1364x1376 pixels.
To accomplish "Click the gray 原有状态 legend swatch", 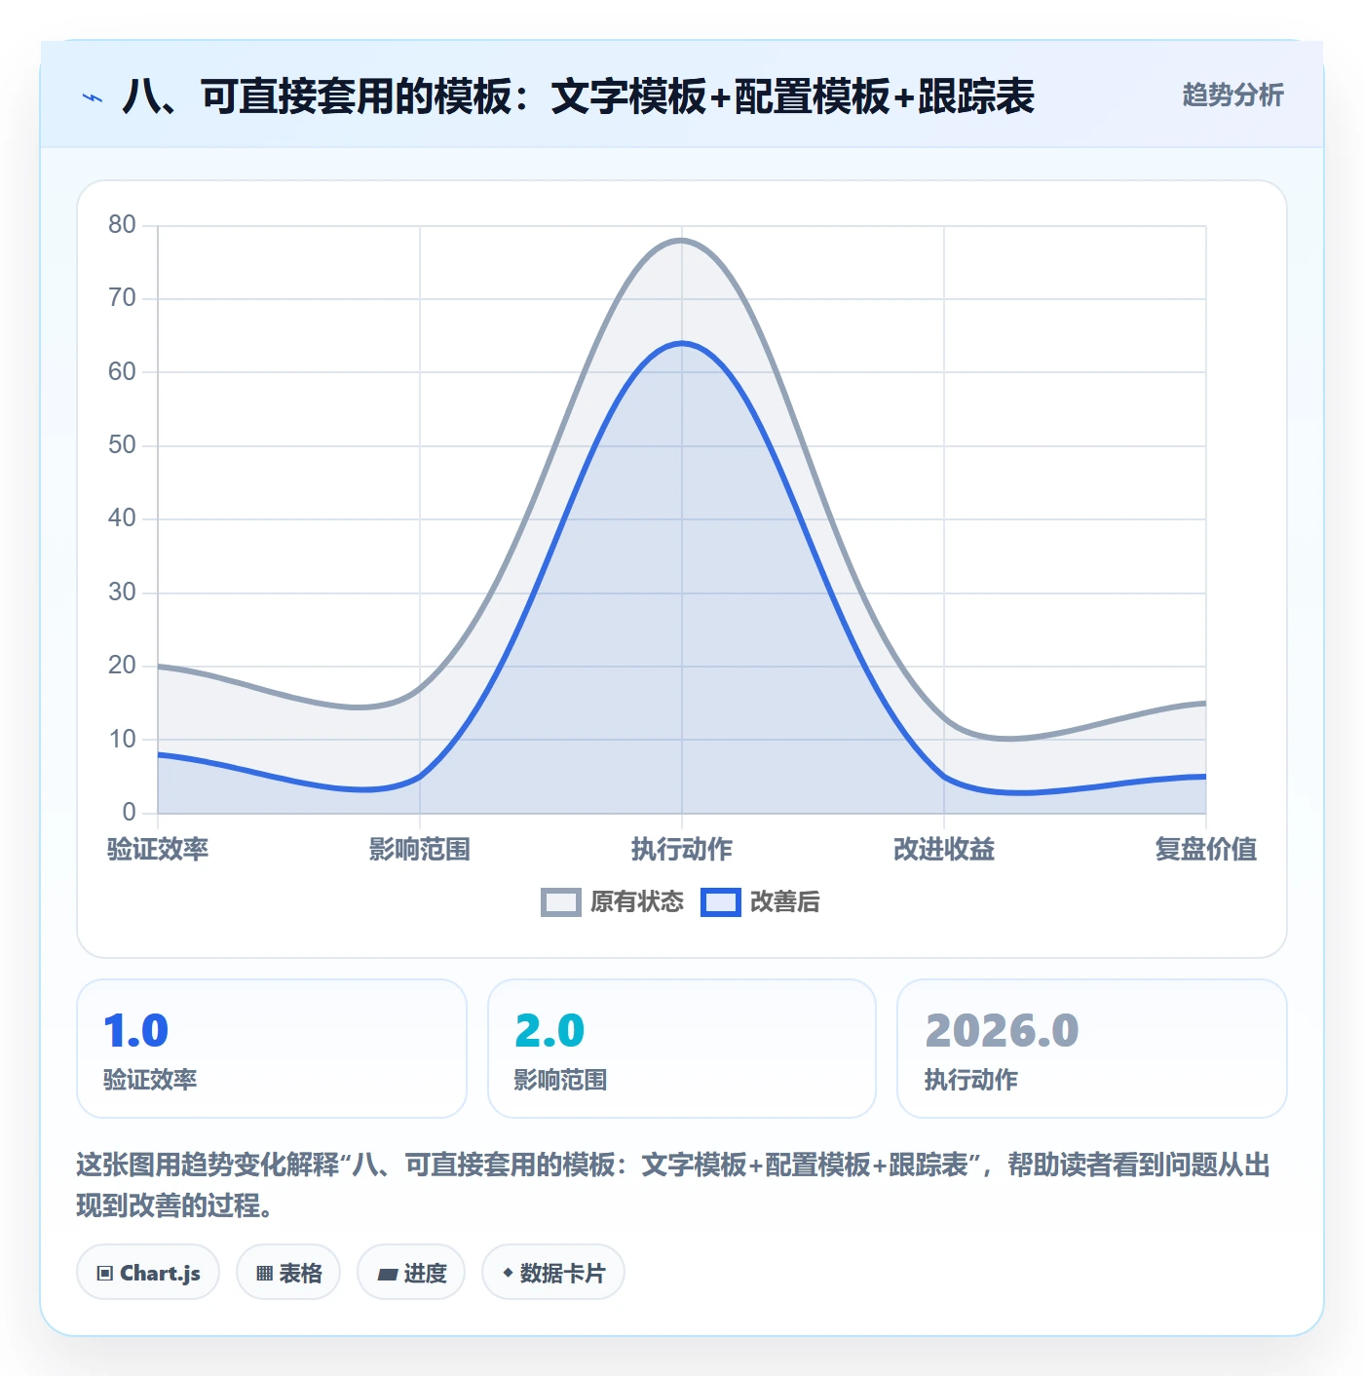I will [561, 902].
